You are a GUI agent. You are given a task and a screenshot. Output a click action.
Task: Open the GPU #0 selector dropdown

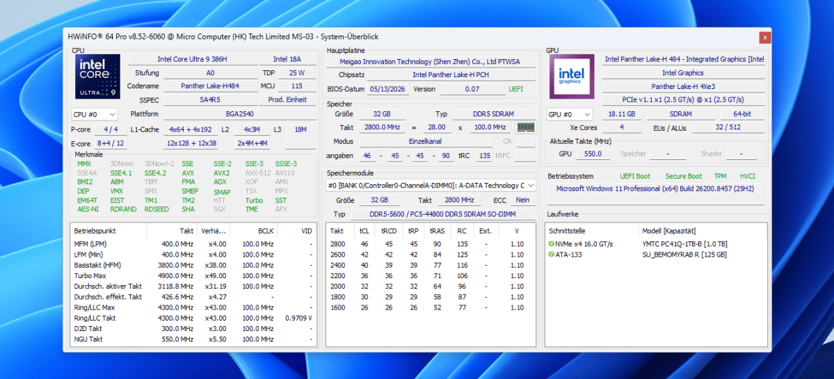[x=569, y=114]
